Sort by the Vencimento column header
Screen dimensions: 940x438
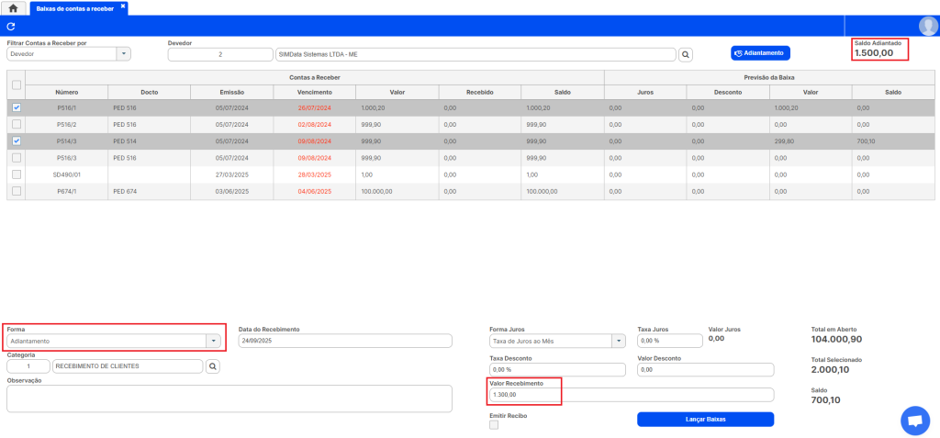(x=315, y=92)
